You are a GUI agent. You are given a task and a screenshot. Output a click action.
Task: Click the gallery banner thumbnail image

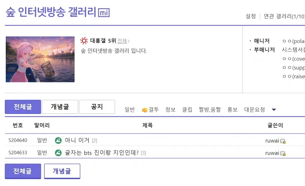click(x=40, y=59)
